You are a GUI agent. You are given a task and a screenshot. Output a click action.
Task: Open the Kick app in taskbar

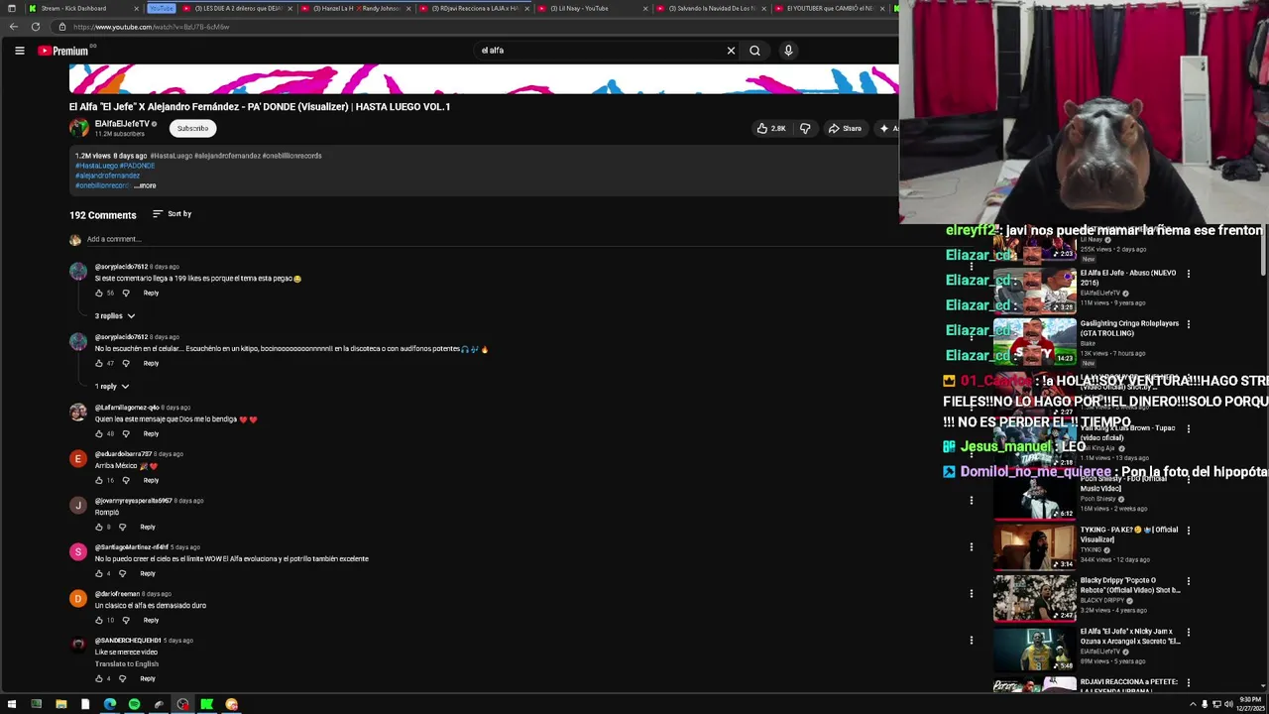[207, 704]
